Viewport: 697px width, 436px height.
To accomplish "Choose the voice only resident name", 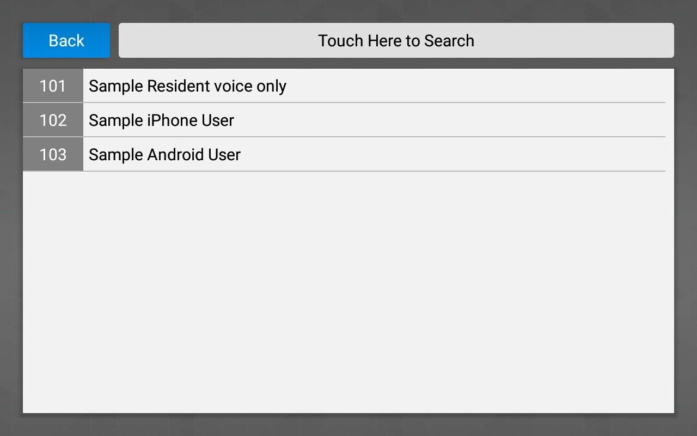I will click(x=187, y=86).
